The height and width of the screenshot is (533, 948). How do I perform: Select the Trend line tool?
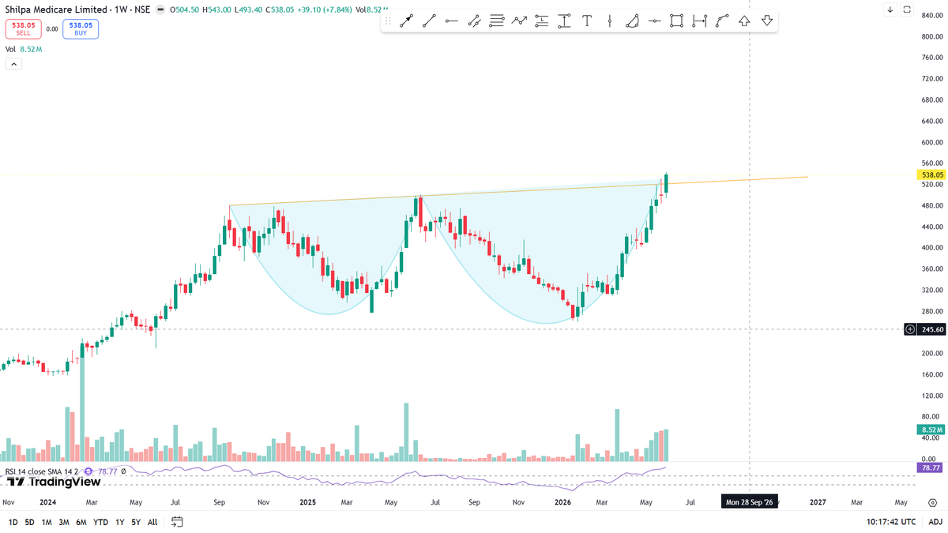tap(429, 21)
